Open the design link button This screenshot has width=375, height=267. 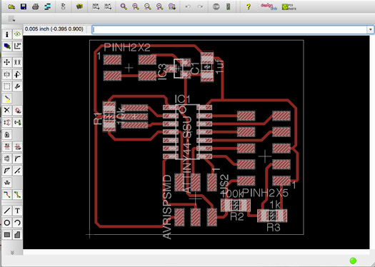269,6
